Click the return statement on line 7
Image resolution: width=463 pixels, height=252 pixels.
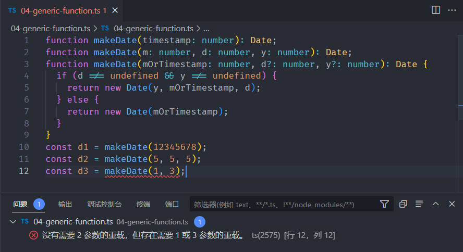148,112
